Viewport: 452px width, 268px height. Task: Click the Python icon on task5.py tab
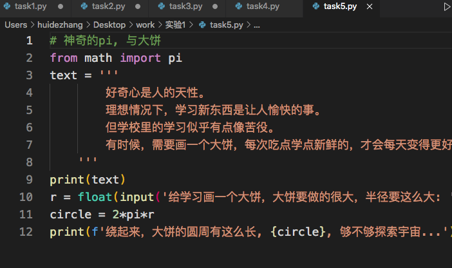coord(316,6)
